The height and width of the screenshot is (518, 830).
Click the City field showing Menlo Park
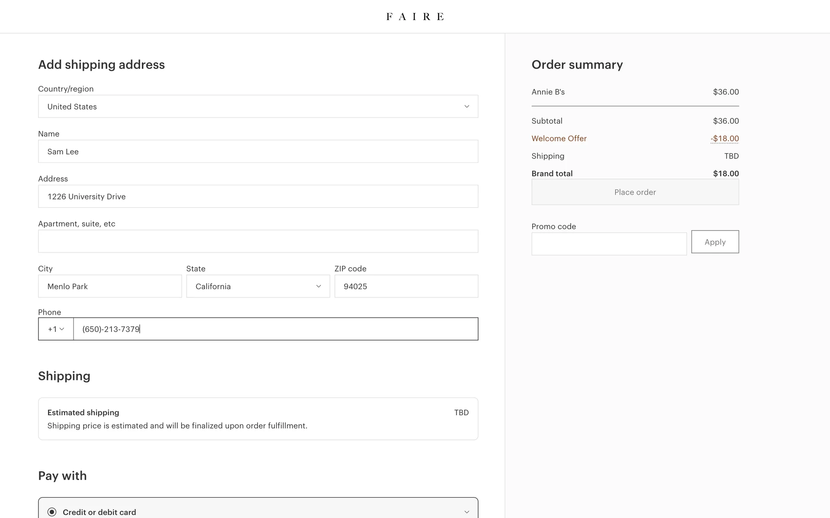[x=110, y=286]
